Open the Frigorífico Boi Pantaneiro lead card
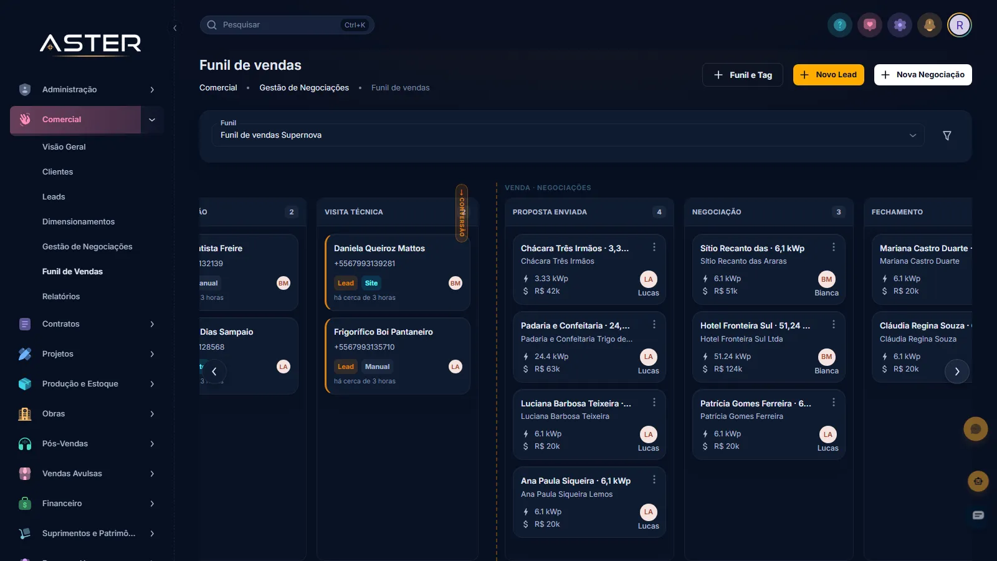This screenshot has height=561, width=997. point(398,356)
